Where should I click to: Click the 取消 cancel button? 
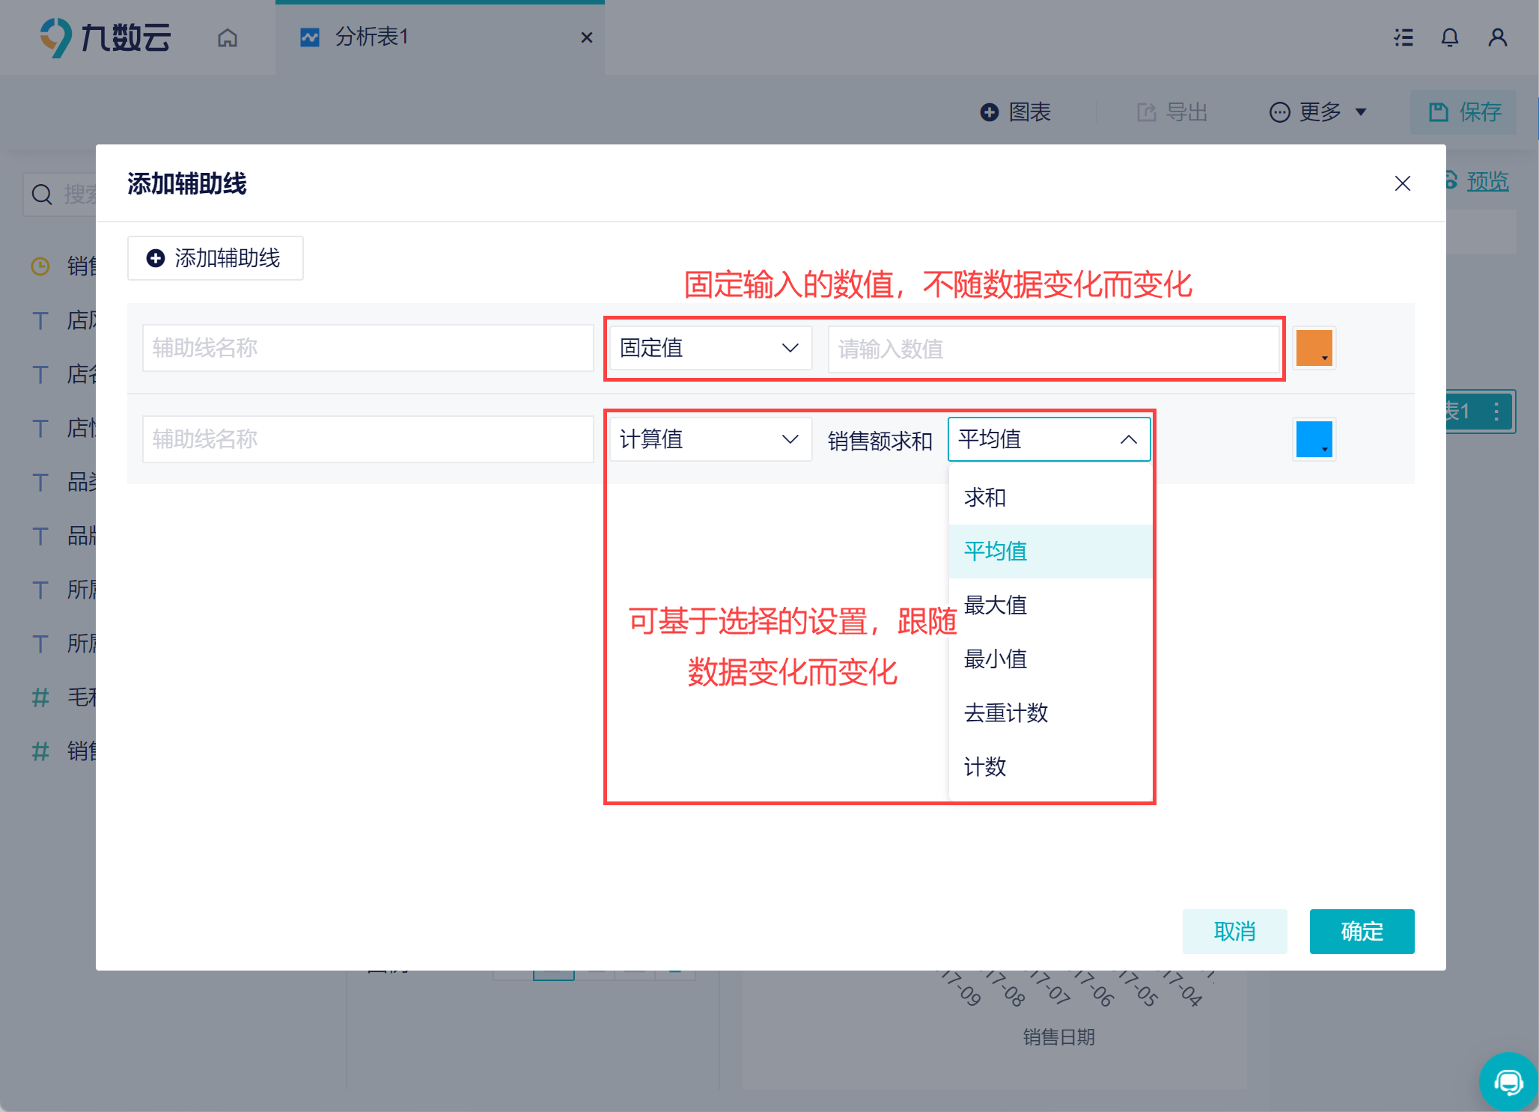click(1234, 932)
